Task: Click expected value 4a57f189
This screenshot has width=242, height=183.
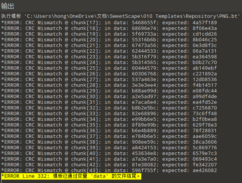Action: [x=205, y=23]
